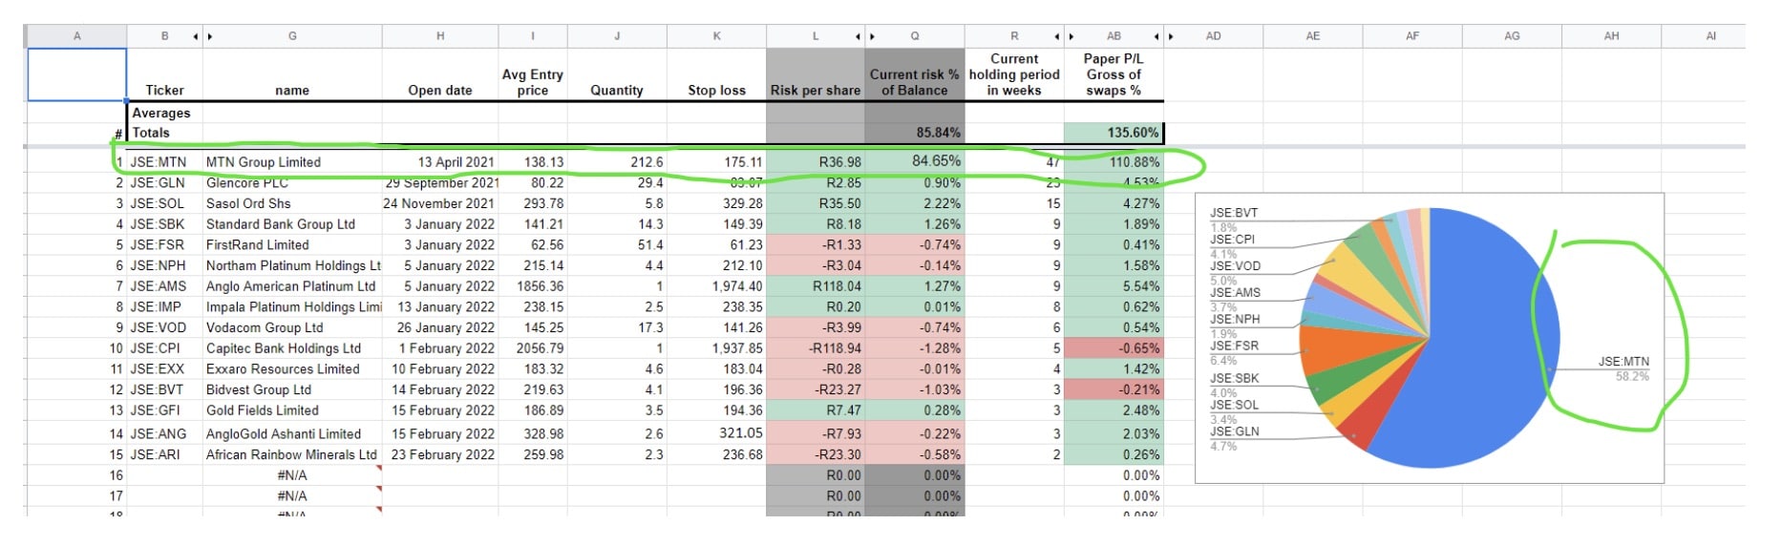Viewport: 1782px width, 546px height.
Task: Click the 'Risk per share' header cell
Action: (x=816, y=75)
